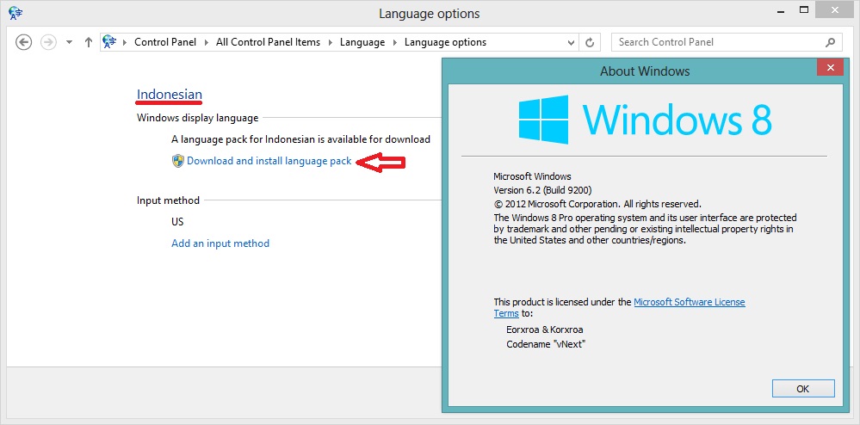Click the Microsoft Windows text line
This screenshot has width=860, height=425.
pyautogui.click(x=532, y=176)
